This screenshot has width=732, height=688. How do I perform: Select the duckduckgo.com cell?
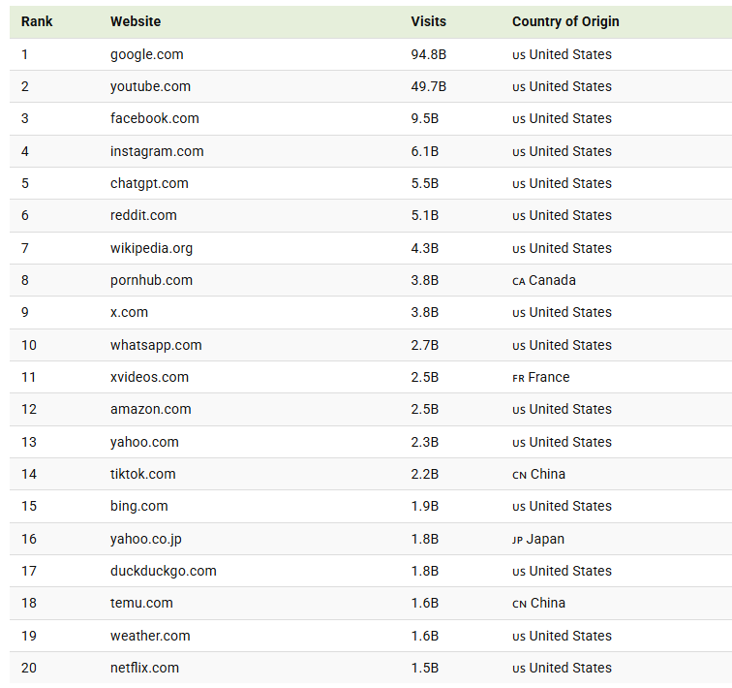point(164,571)
